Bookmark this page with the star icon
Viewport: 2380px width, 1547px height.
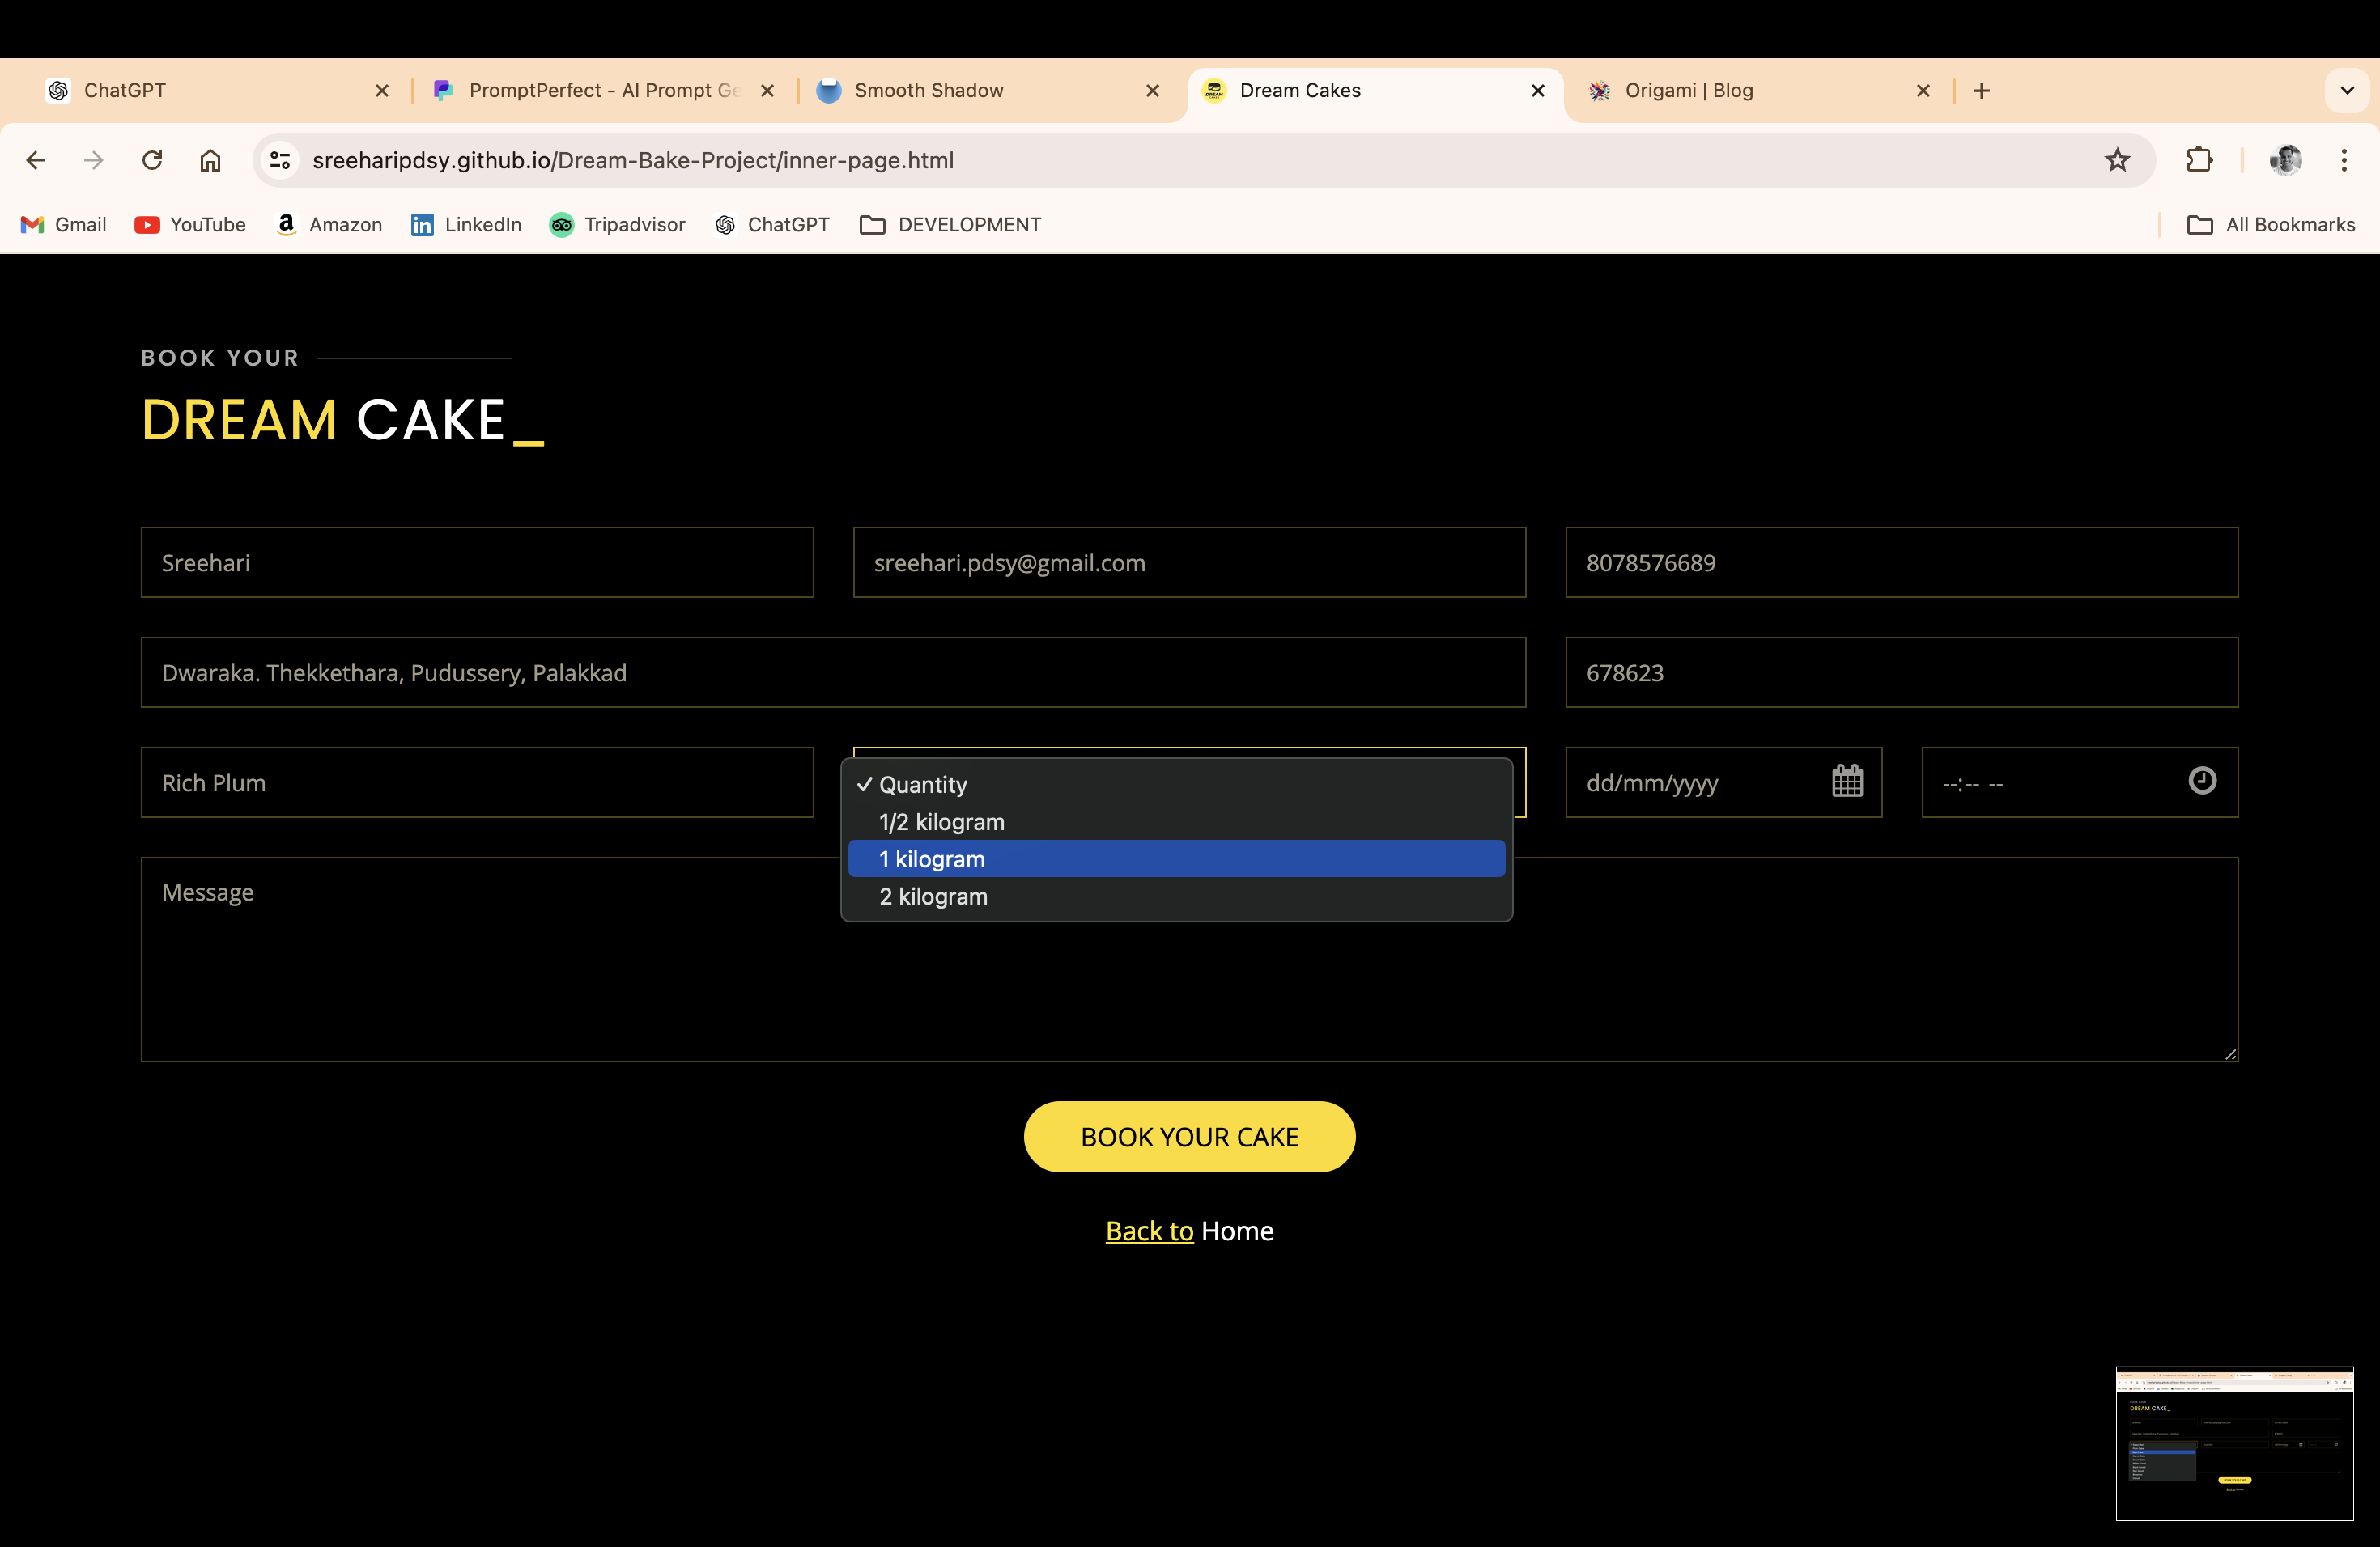coord(2116,160)
